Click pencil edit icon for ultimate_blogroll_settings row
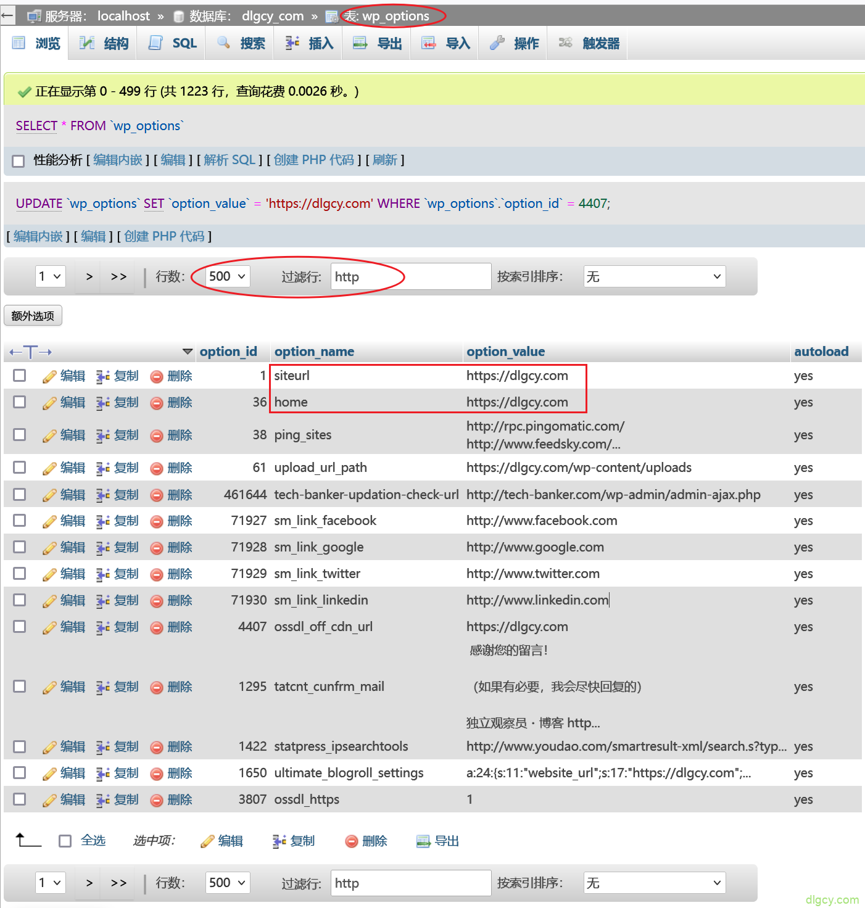The height and width of the screenshot is (908, 865). point(49,774)
